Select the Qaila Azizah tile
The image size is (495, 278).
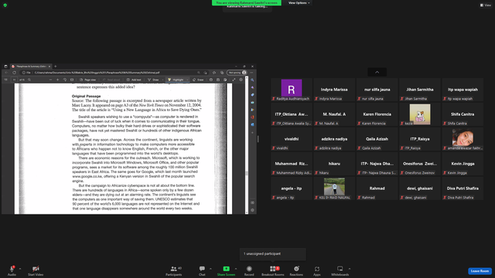pyautogui.click(x=377, y=139)
